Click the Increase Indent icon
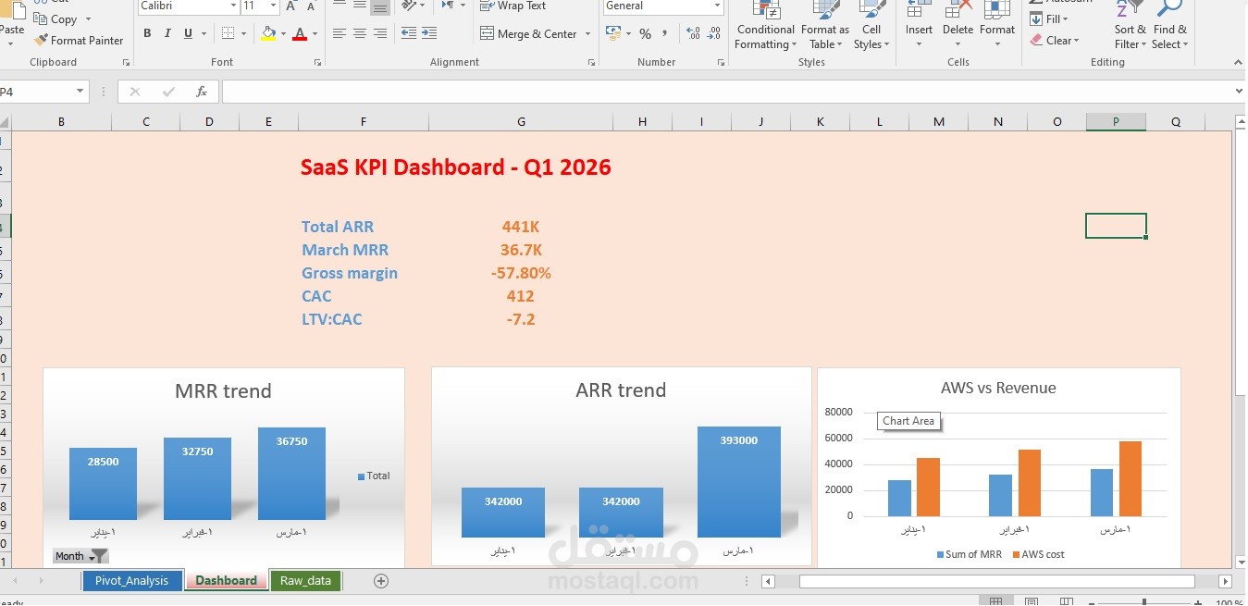Image resolution: width=1248 pixels, height=606 pixels. coord(428,33)
